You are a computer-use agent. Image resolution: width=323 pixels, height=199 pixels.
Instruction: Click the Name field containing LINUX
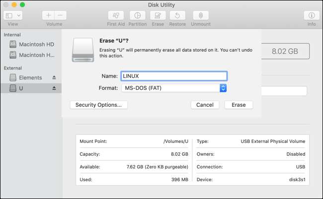coord(174,76)
